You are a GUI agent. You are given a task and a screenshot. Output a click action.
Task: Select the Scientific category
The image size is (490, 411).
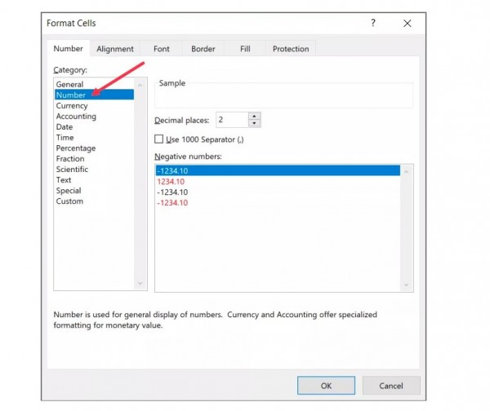pos(95,169)
